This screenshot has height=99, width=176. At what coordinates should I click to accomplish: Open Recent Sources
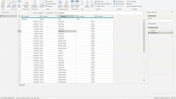[14, 4]
